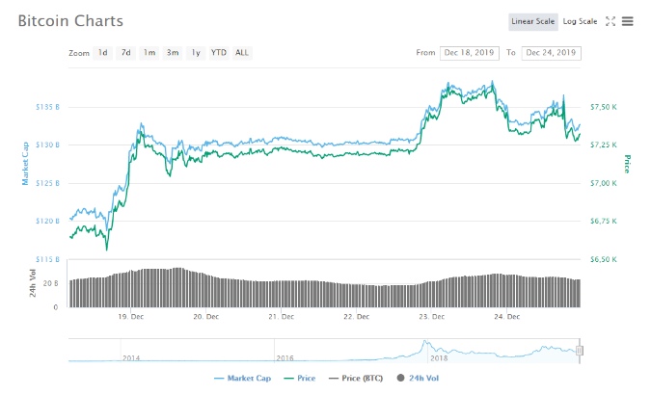This screenshot has height=395, width=651.
Task: Click the $115 B market cap label
Action: pyautogui.click(x=47, y=259)
